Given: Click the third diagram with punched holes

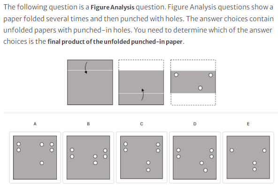Looking at the screenshot, I should point(193,82).
